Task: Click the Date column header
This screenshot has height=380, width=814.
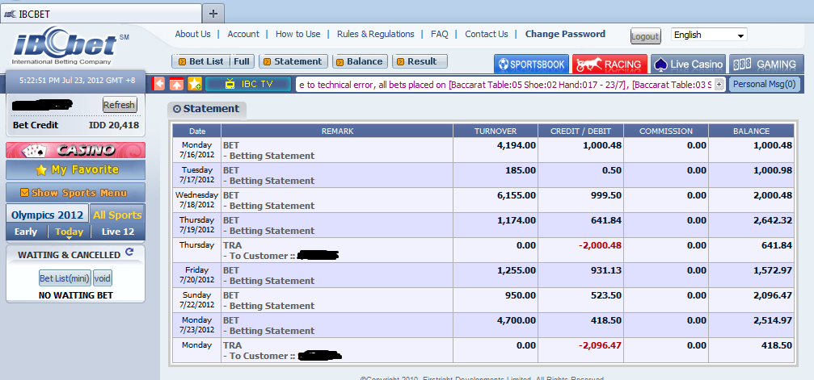Action: coord(197,132)
